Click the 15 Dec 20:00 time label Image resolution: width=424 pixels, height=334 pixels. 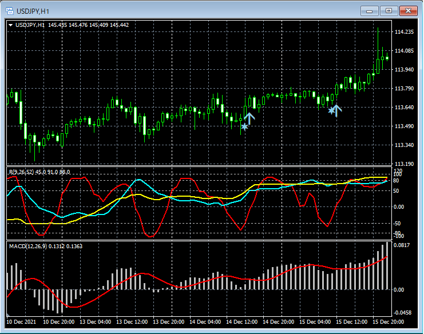pos(389,322)
